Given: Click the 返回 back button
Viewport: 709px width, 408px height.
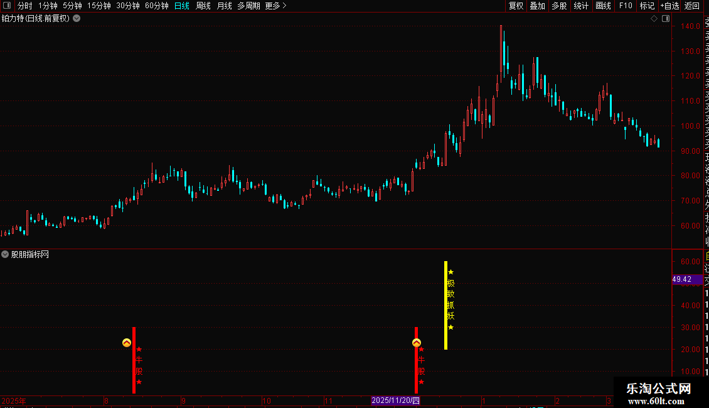Looking at the screenshot, I should click(x=692, y=6).
